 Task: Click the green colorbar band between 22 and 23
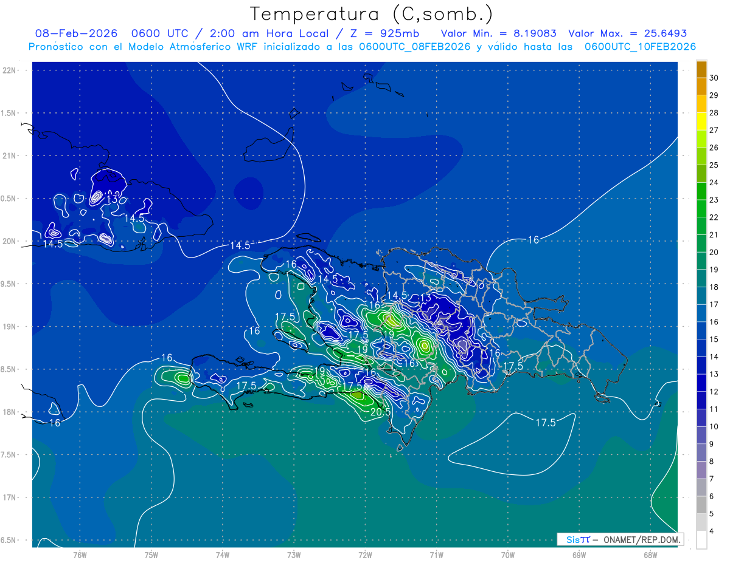(701, 208)
